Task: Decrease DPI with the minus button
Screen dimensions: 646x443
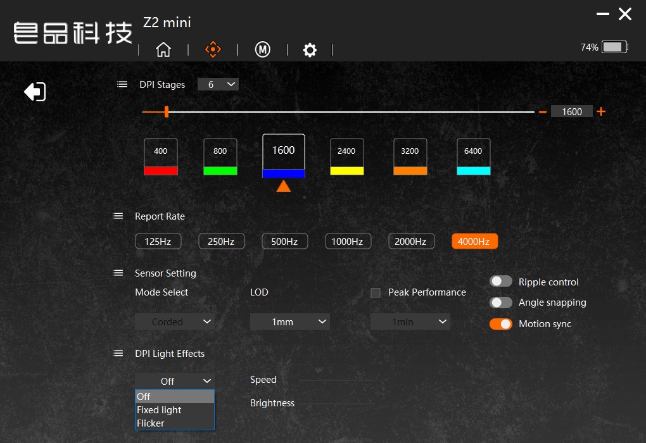Action: click(x=543, y=111)
